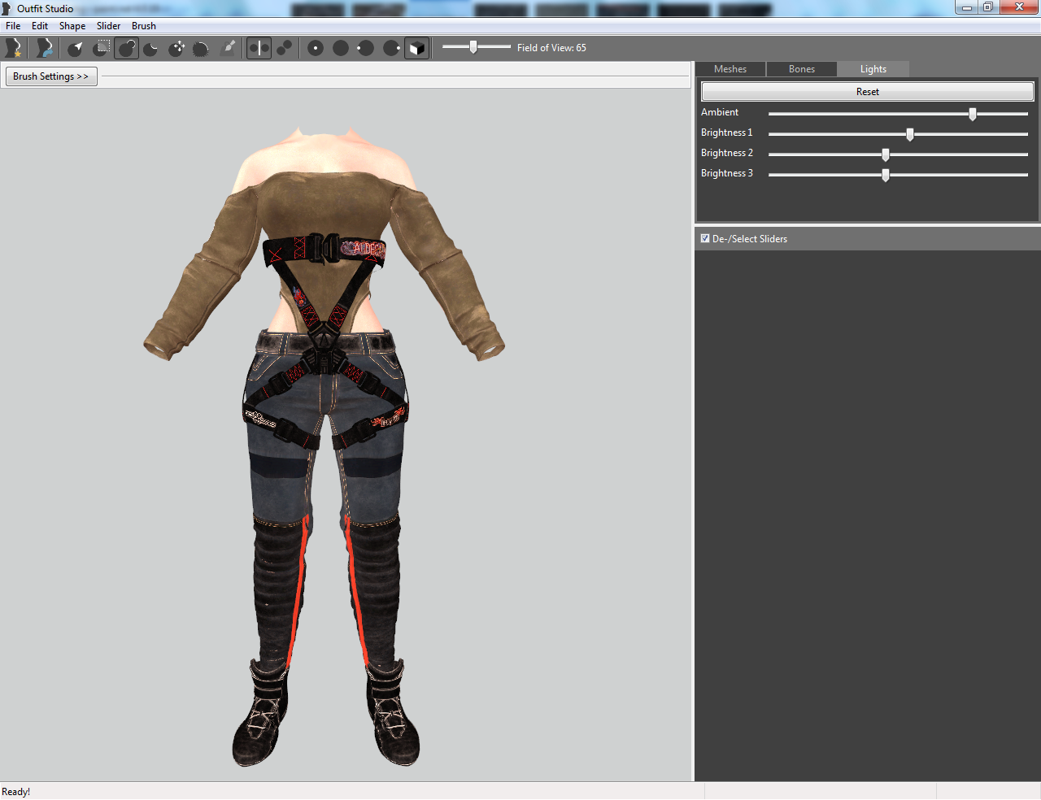Click the "Field of View: 65" label
This screenshot has width=1041, height=800.
pyautogui.click(x=551, y=48)
